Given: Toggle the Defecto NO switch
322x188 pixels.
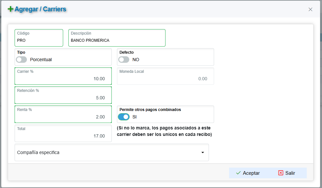Looking at the screenshot, I should click(124, 60).
